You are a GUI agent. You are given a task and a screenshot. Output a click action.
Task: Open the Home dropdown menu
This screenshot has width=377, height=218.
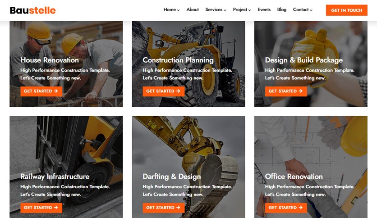click(x=171, y=9)
